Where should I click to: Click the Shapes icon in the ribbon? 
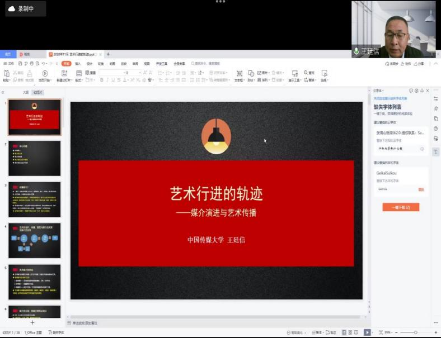tap(251, 74)
